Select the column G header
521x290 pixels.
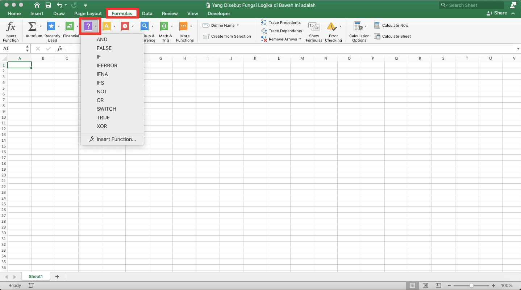click(x=161, y=58)
